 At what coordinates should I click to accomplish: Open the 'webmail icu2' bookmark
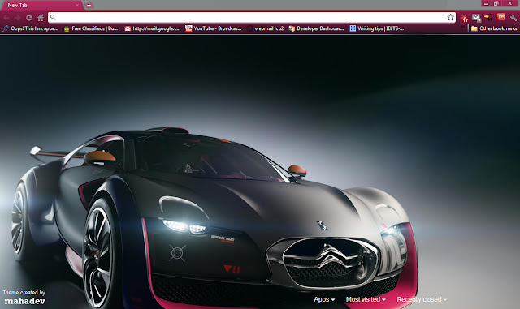point(265,28)
